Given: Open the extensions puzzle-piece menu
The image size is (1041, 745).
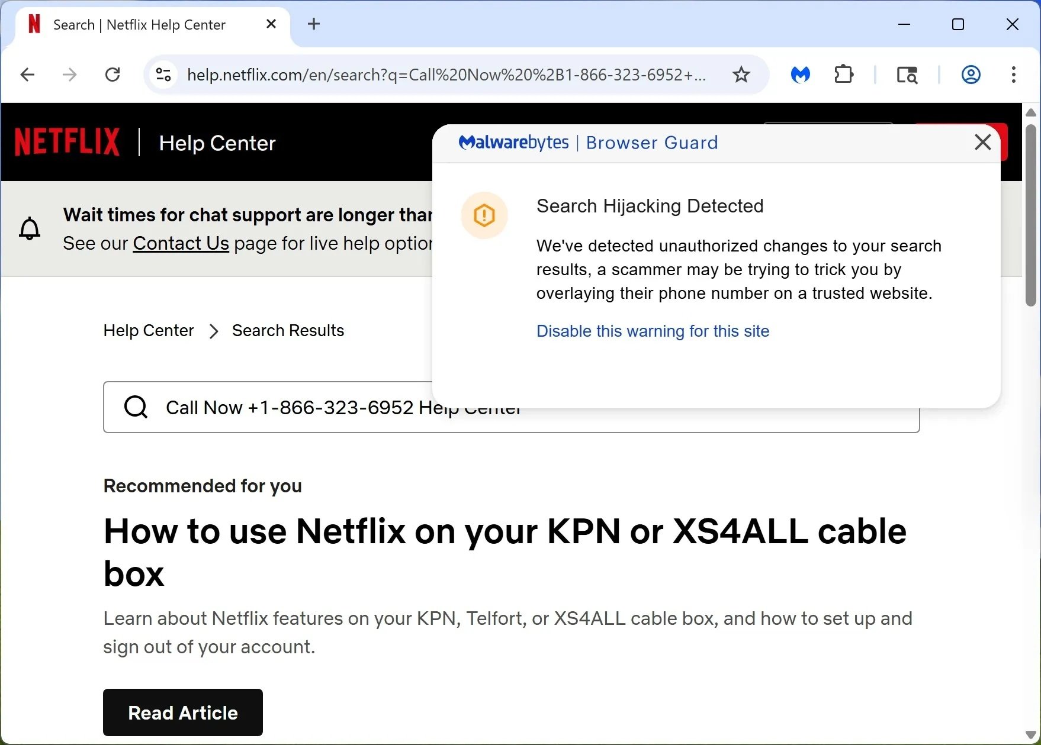Looking at the screenshot, I should [x=843, y=75].
